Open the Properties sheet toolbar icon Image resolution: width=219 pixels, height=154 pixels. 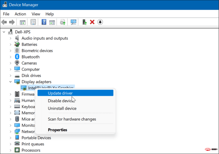point(33,22)
